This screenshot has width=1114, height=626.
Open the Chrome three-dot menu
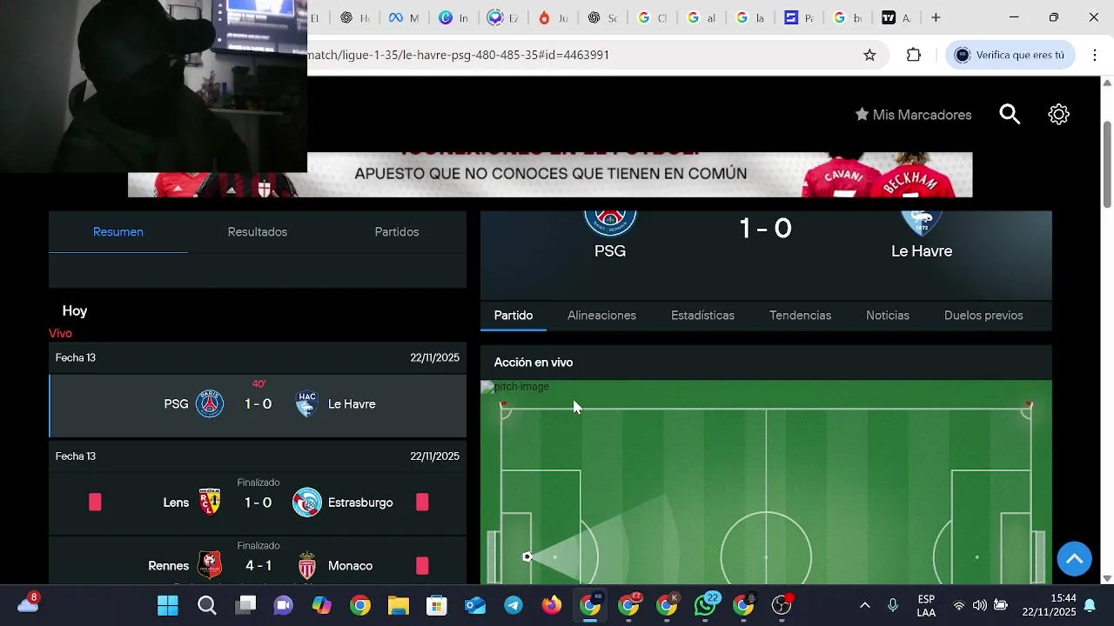pyautogui.click(x=1094, y=55)
